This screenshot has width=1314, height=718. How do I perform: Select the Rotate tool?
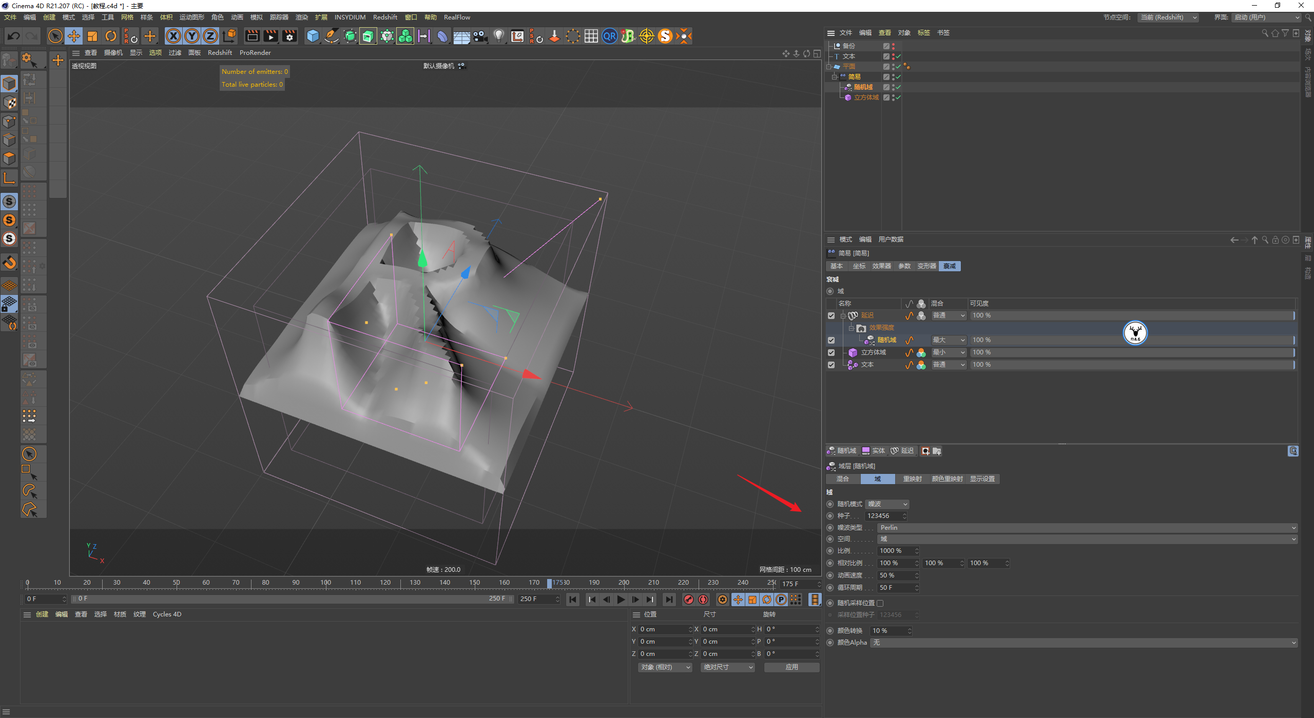click(111, 36)
